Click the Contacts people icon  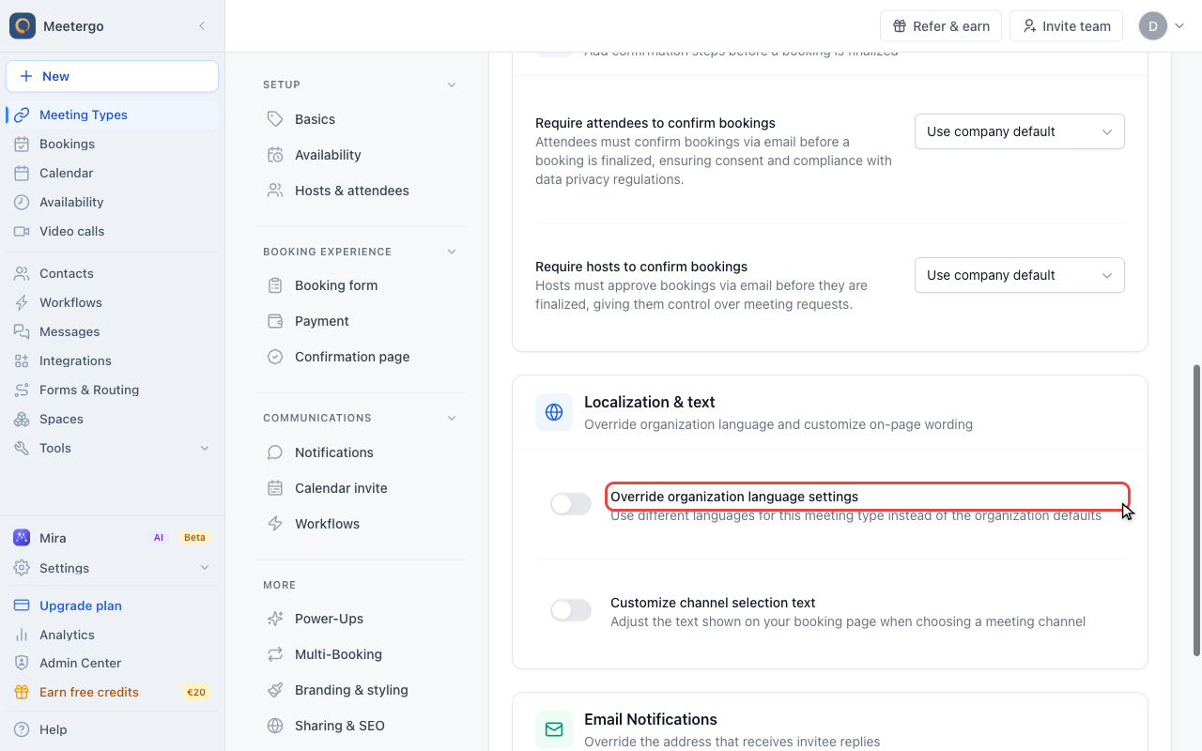coord(22,273)
